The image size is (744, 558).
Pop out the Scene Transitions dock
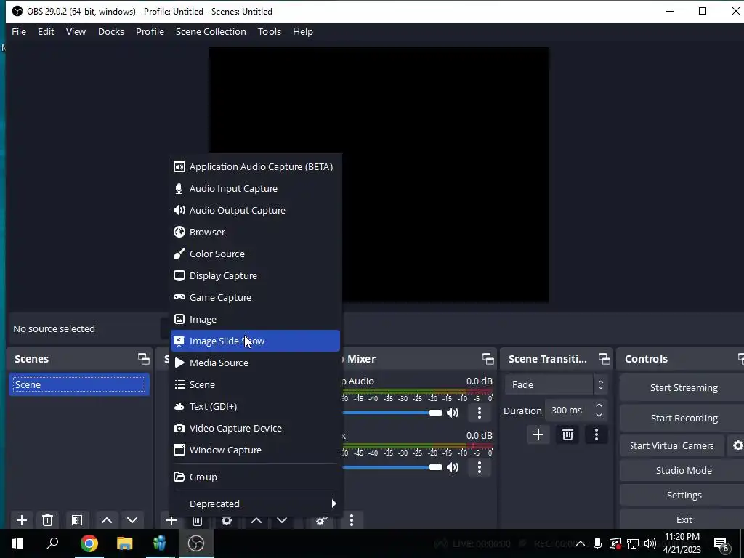point(604,359)
